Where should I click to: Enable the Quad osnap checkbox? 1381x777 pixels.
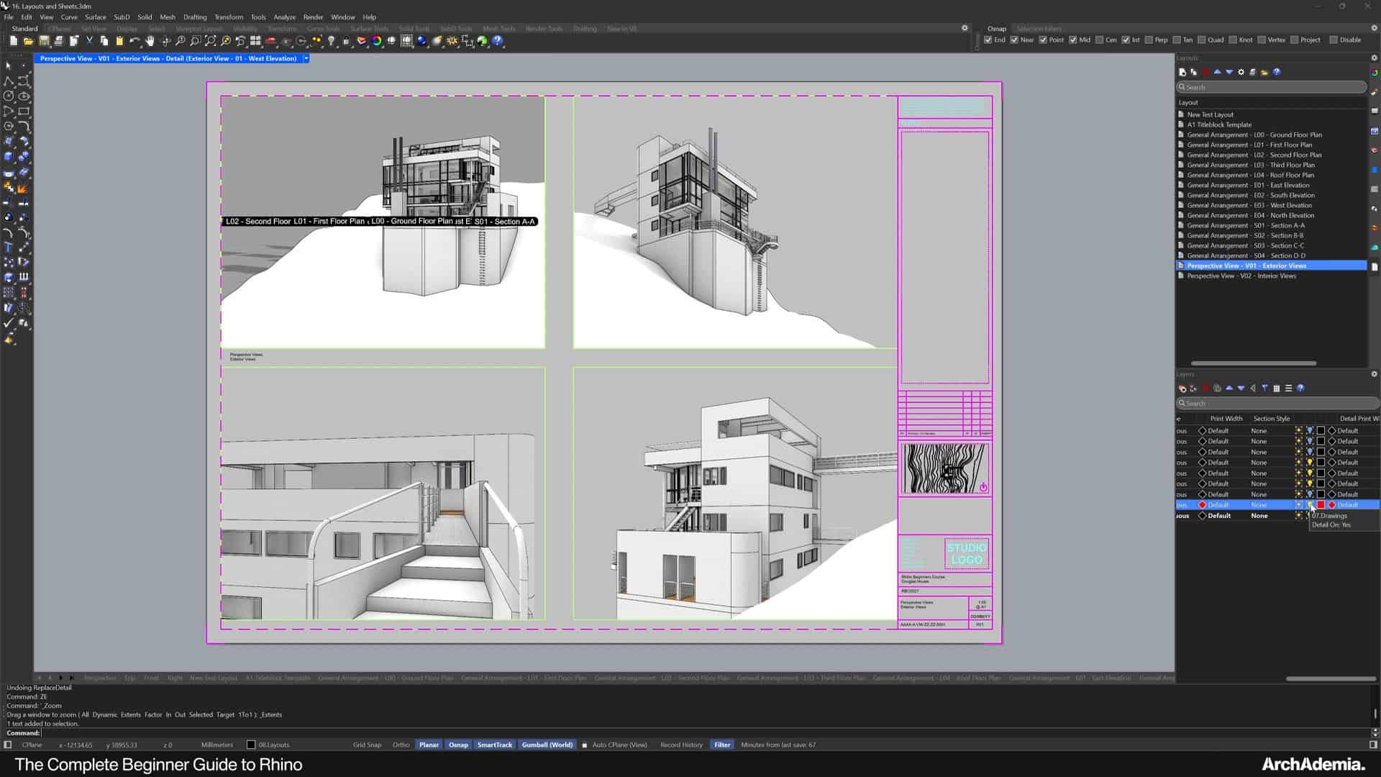(1202, 40)
